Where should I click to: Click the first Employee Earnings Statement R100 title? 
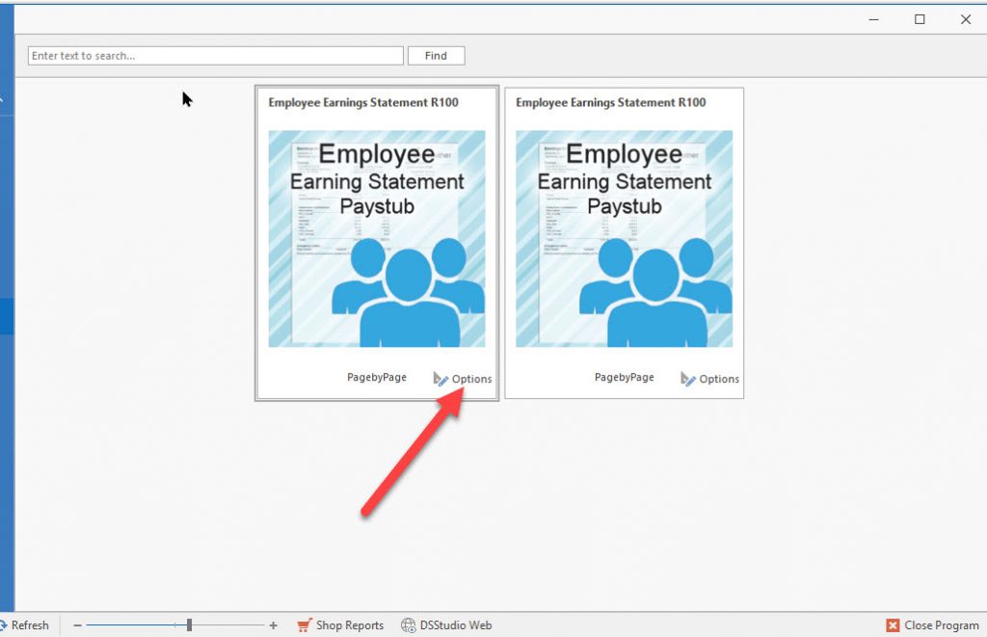pos(363,102)
